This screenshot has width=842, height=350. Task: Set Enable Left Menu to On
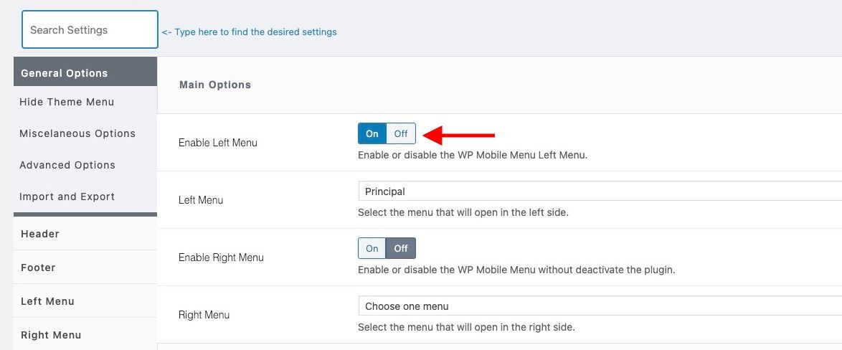point(372,133)
